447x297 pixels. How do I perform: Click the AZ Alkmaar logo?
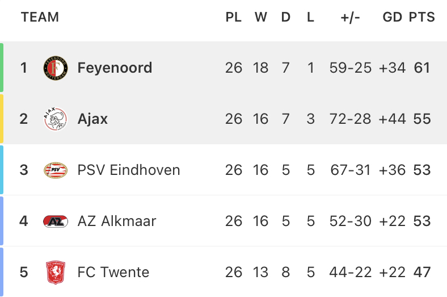coord(56,221)
